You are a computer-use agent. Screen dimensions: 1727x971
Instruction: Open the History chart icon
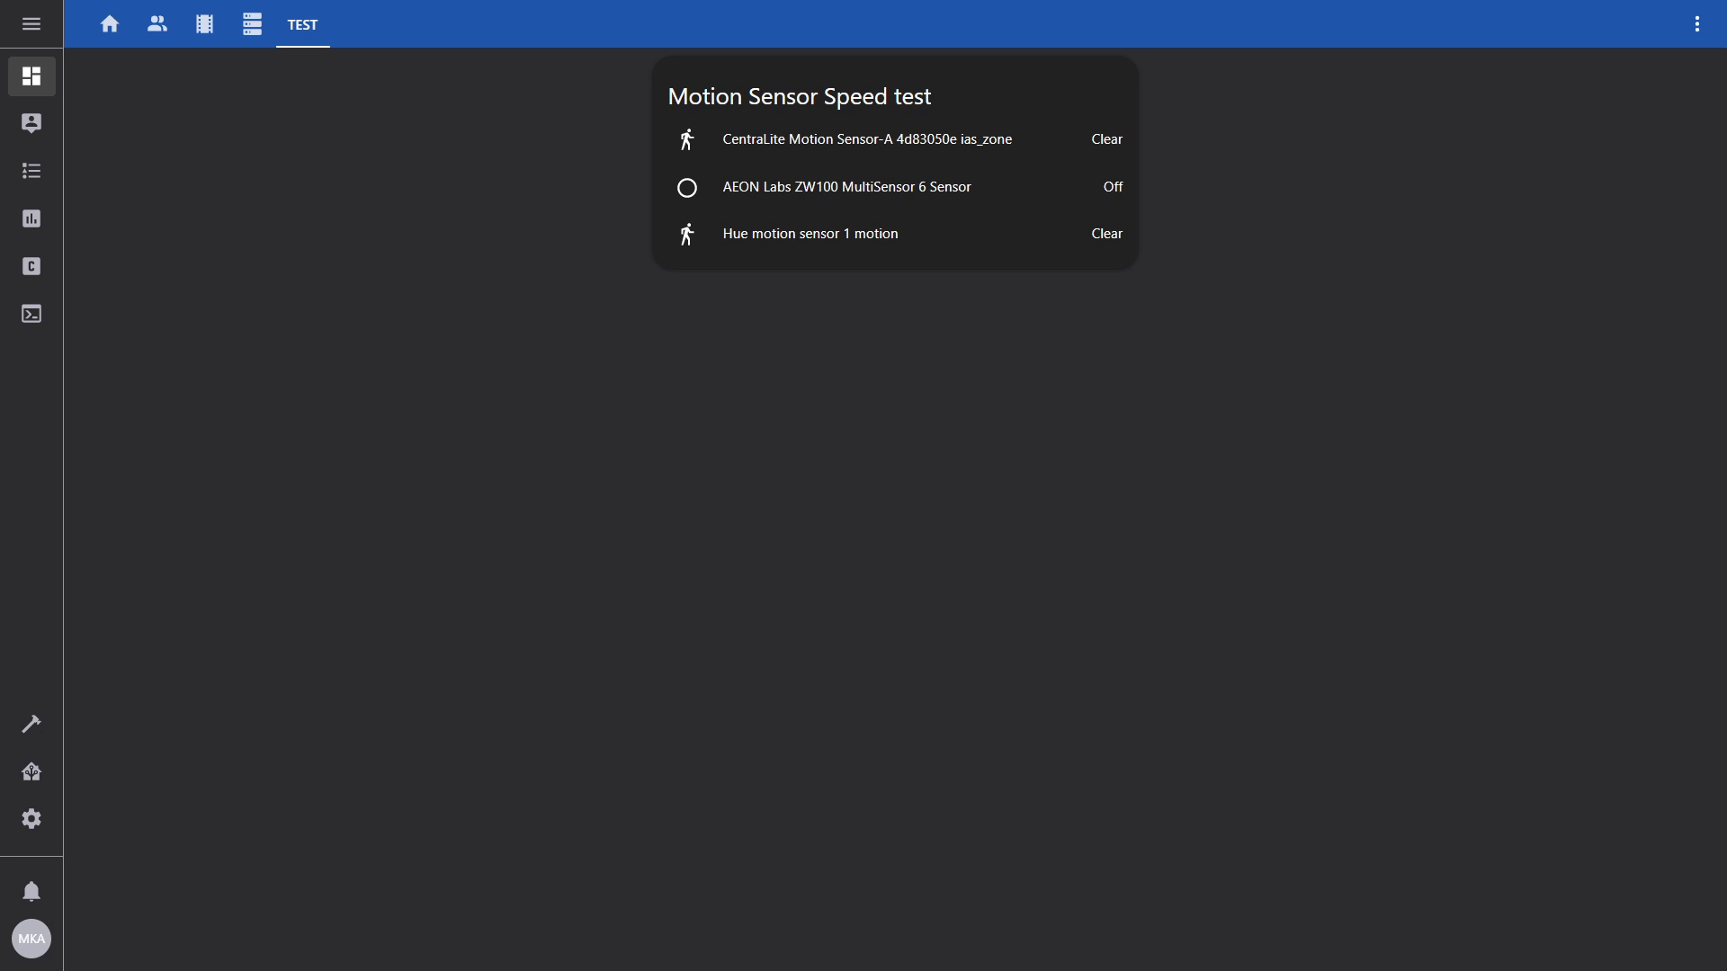click(x=31, y=218)
